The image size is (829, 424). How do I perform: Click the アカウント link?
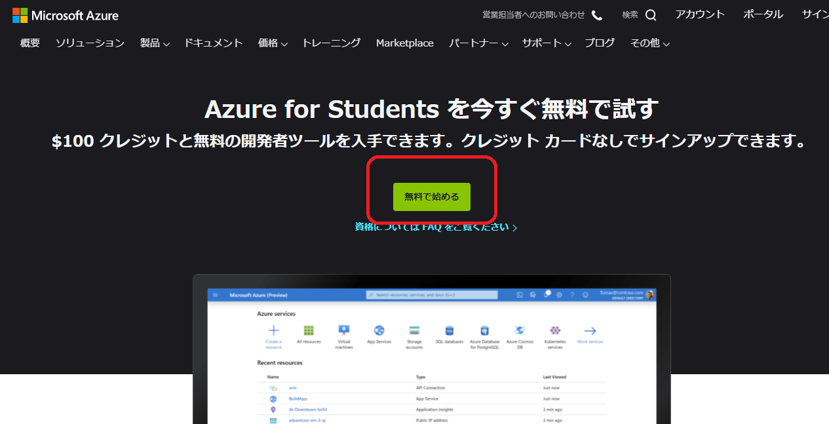[700, 14]
